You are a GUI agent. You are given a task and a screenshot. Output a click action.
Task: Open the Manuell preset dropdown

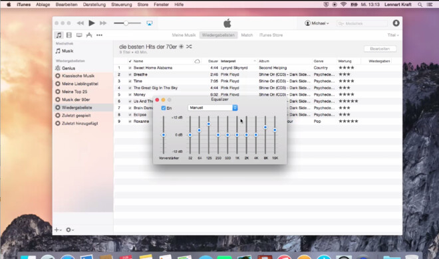tap(213, 108)
